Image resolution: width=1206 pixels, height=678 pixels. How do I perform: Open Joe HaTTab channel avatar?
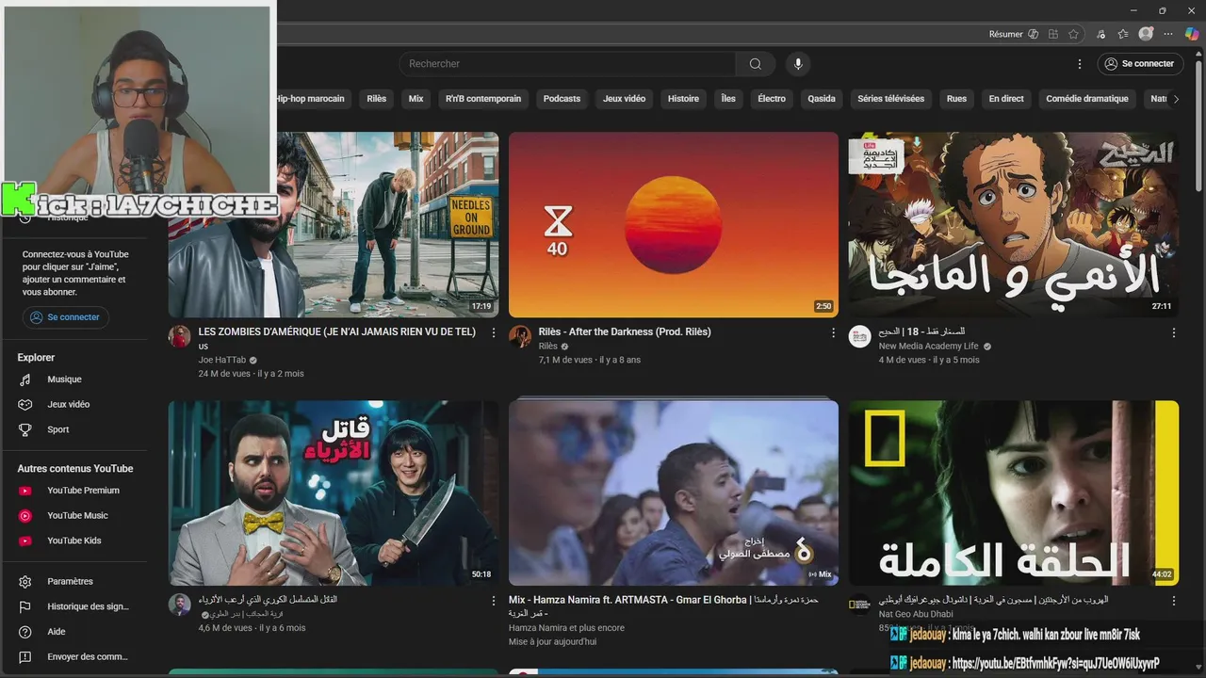179,337
